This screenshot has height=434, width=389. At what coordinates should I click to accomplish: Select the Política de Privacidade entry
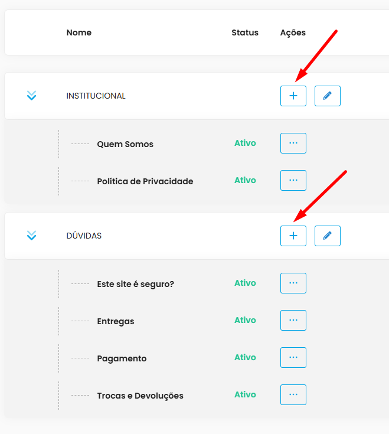click(x=145, y=181)
